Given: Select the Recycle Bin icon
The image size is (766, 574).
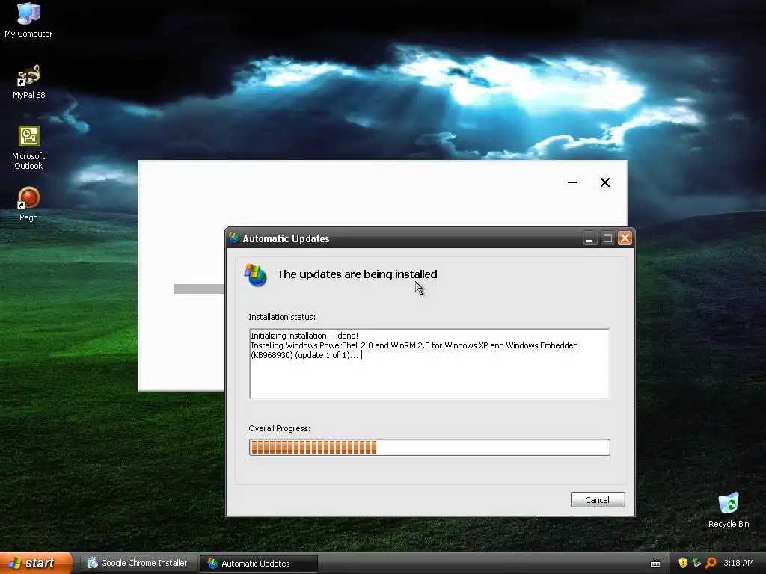Looking at the screenshot, I should point(729,510).
